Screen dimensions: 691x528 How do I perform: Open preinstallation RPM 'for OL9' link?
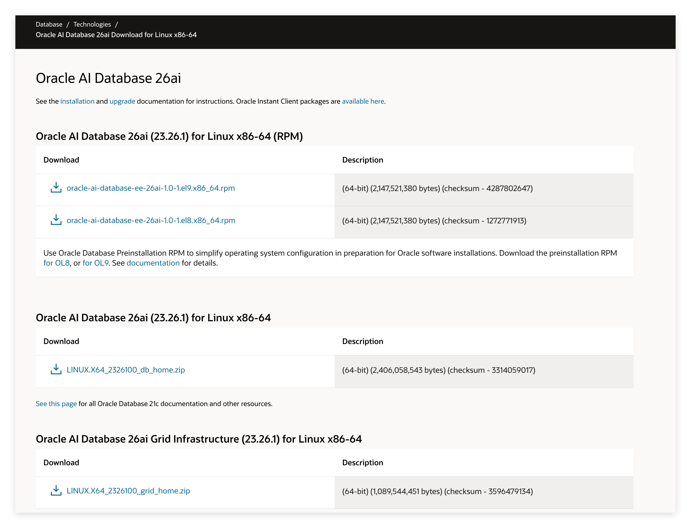[x=95, y=263]
